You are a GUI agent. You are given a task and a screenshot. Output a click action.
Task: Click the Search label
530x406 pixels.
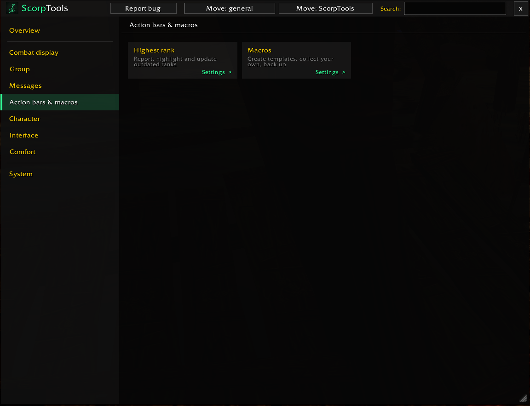coord(391,9)
